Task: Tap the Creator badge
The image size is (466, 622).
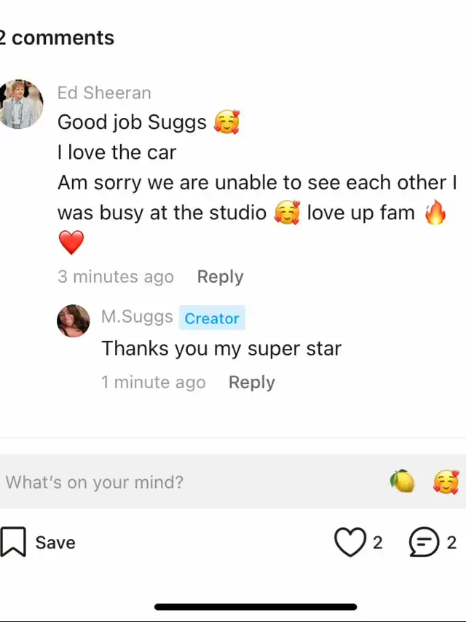Action: pos(212,318)
